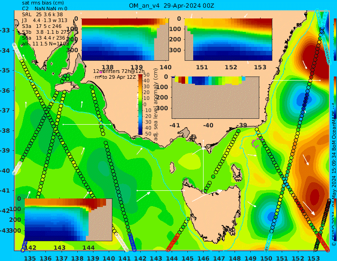Select the SRL 25 3.6 k 38 row

(x=42, y=14)
